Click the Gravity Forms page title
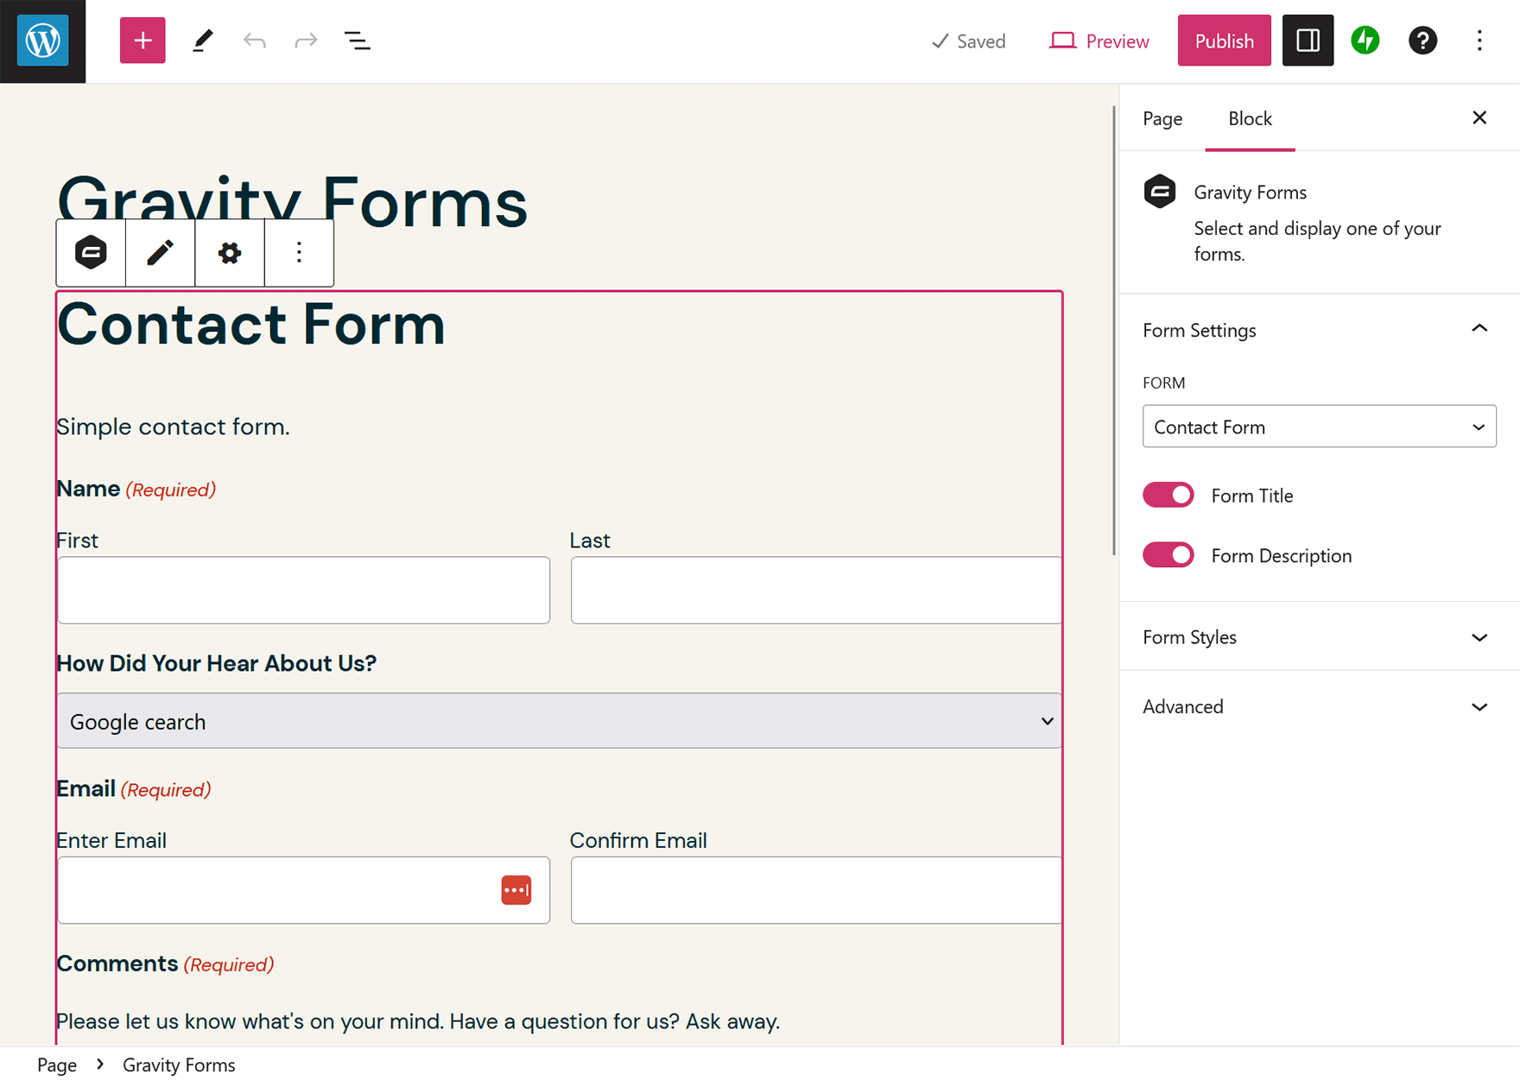Viewport: 1520px width, 1081px height. [x=292, y=201]
